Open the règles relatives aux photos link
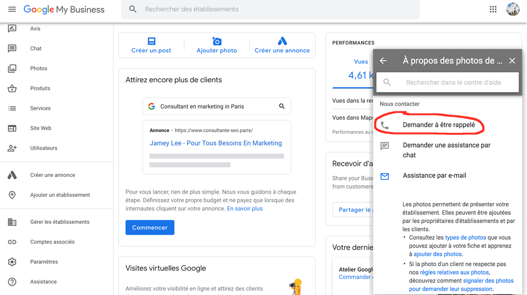527x295 pixels. pyautogui.click(x=454, y=272)
